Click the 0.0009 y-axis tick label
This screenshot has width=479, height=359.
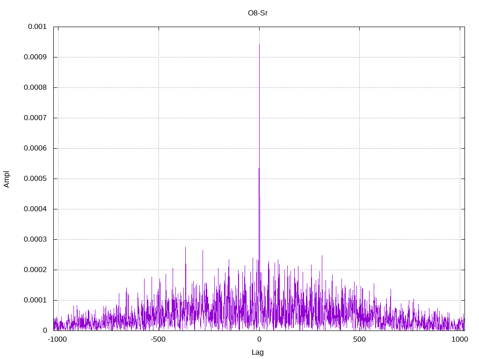[35, 57]
